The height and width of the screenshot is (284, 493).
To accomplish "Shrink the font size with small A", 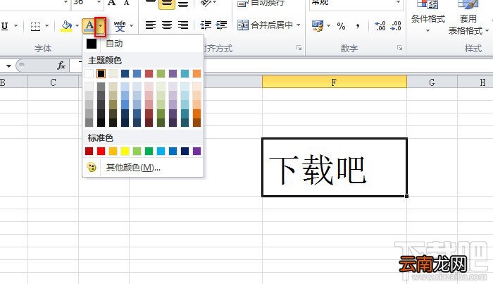I will [x=126, y=3].
